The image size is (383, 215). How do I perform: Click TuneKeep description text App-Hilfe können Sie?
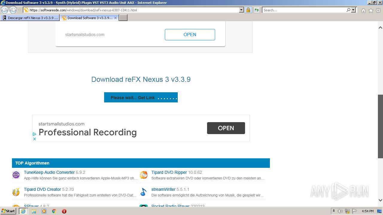pos(81,178)
